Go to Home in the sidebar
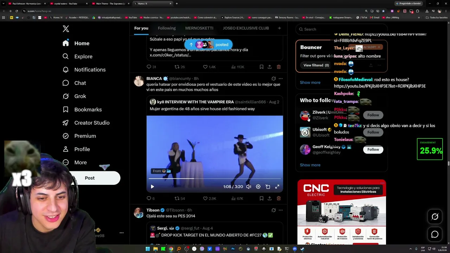This screenshot has height=253, width=450. pos(76,43)
